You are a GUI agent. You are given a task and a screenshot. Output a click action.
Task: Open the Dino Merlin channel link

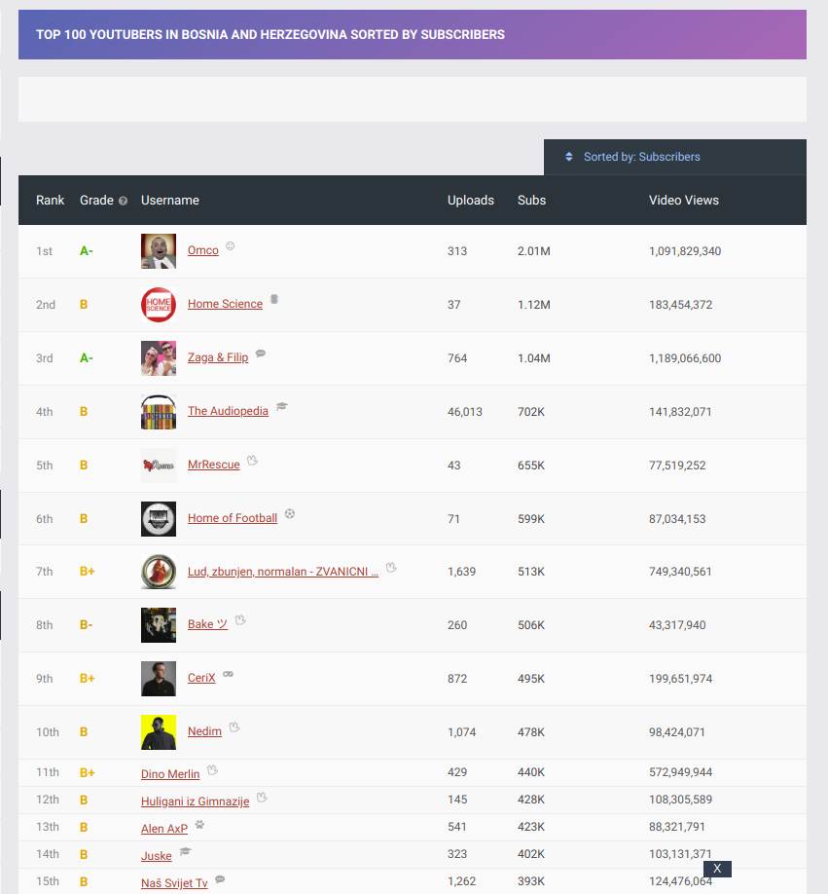coord(170,774)
